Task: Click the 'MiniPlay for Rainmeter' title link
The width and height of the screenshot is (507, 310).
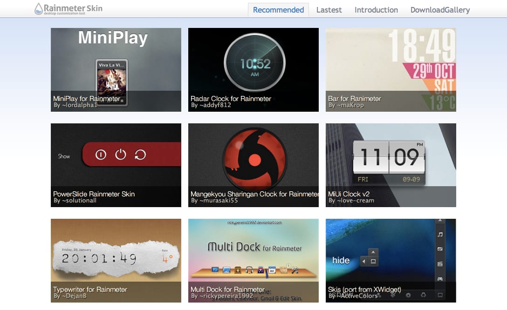Action: tap(87, 99)
